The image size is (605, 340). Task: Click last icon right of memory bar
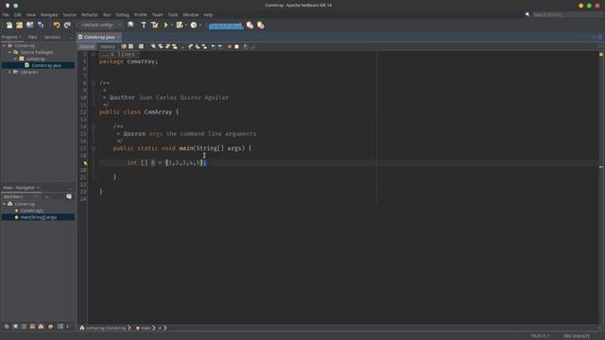(x=261, y=25)
